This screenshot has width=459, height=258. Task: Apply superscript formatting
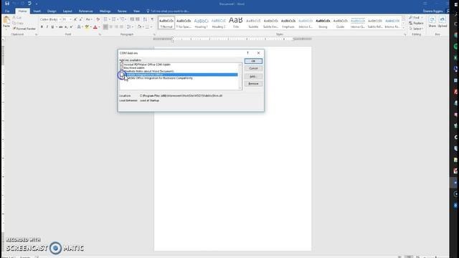[71, 27]
